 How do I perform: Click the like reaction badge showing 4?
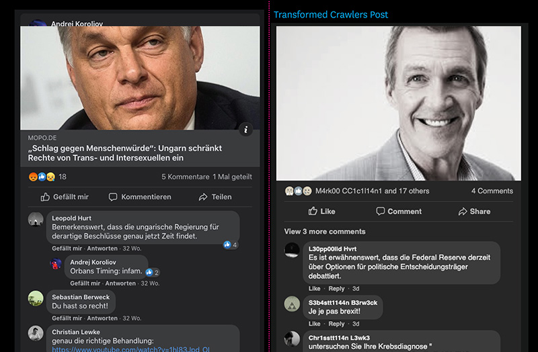(x=231, y=245)
